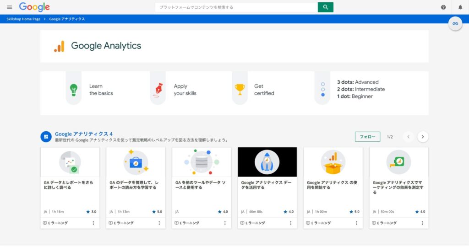The image size is (469, 252).
Task: Click the Apply your skills pen icon
Action: 158,89
